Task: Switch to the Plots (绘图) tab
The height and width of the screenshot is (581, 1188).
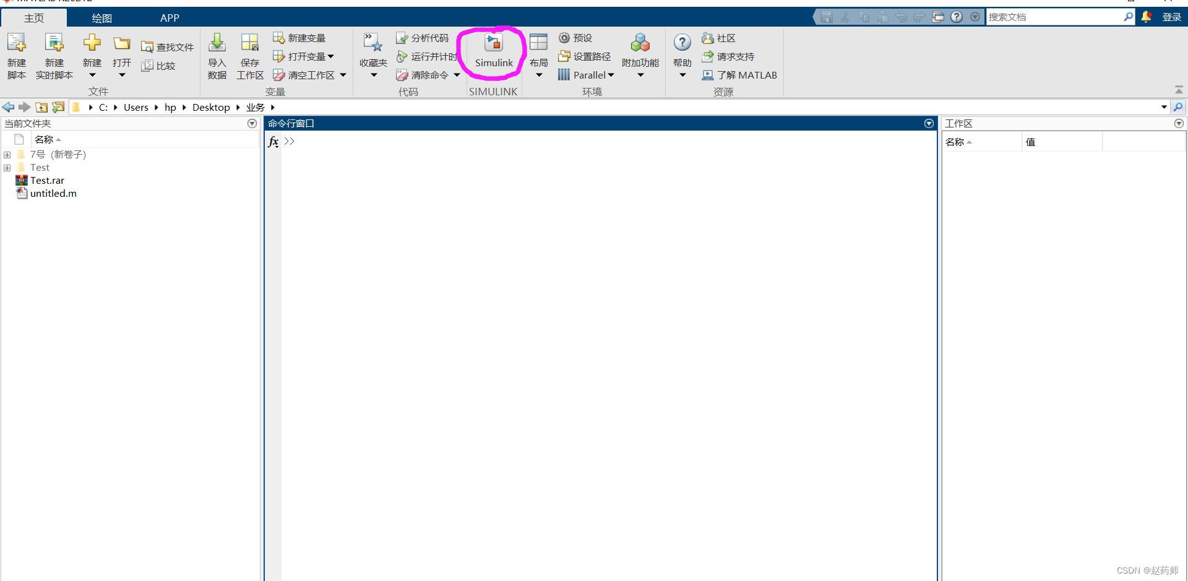Action: tap(102, 18)
